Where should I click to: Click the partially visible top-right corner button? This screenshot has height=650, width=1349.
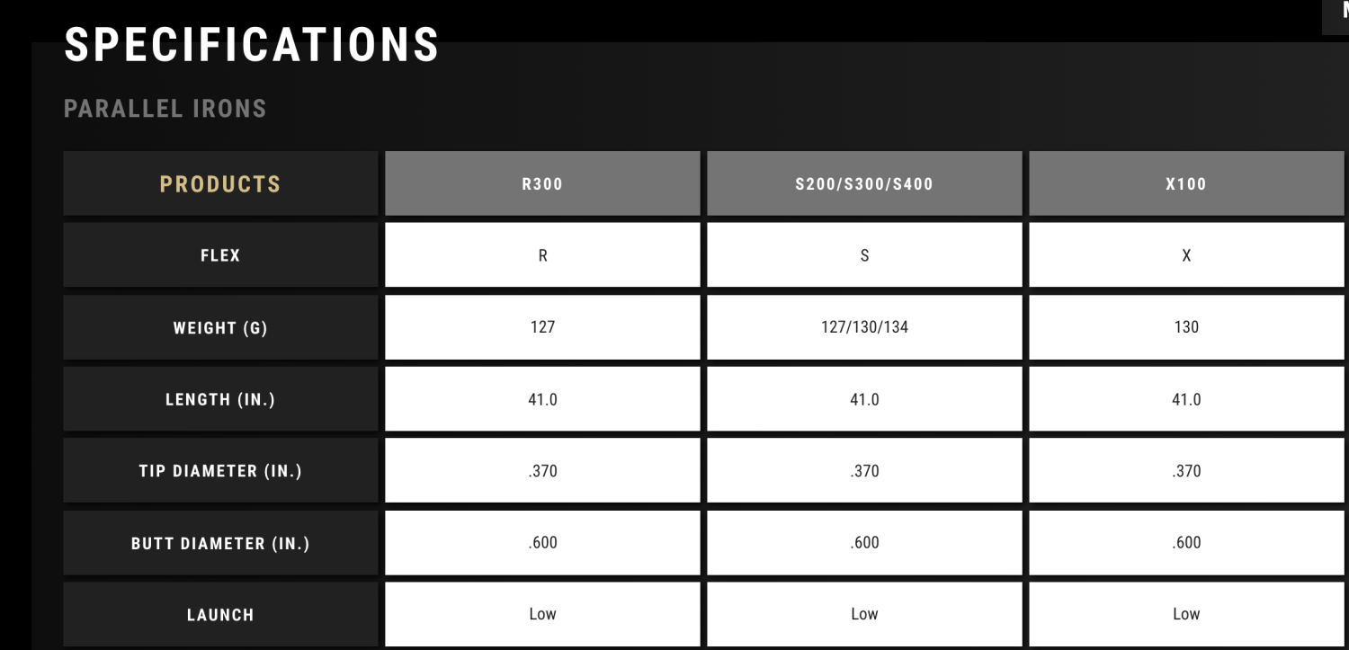1336,16
